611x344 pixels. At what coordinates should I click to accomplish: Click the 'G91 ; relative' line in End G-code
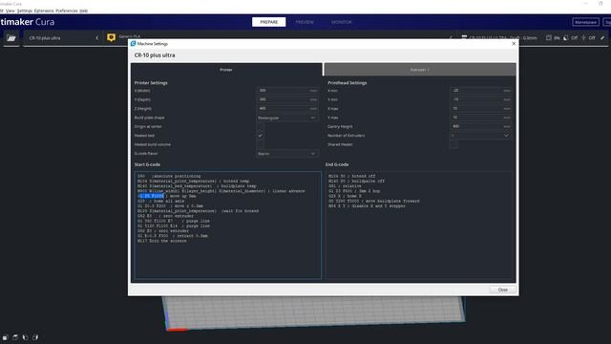pyautogui.click(x=345, y=186)
